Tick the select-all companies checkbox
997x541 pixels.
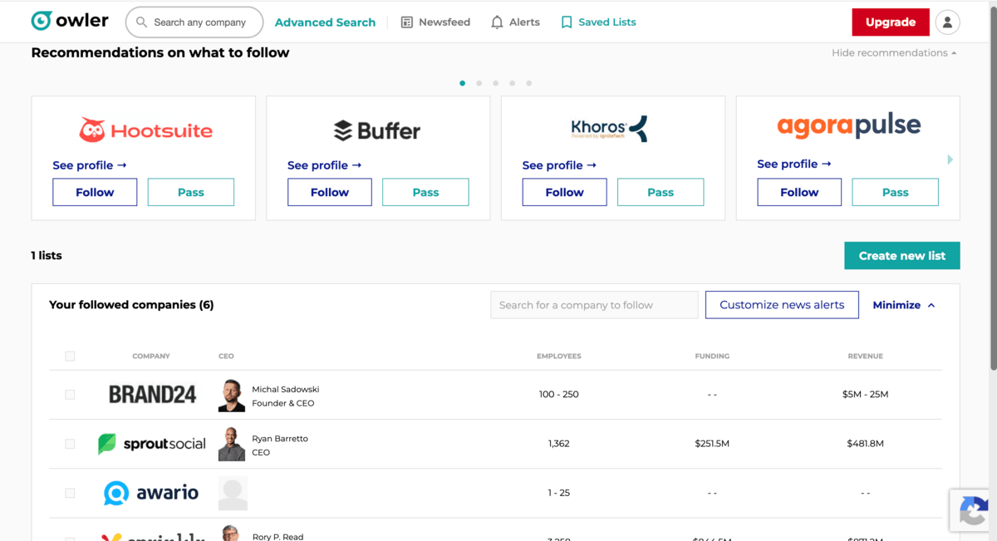[70, 356]
